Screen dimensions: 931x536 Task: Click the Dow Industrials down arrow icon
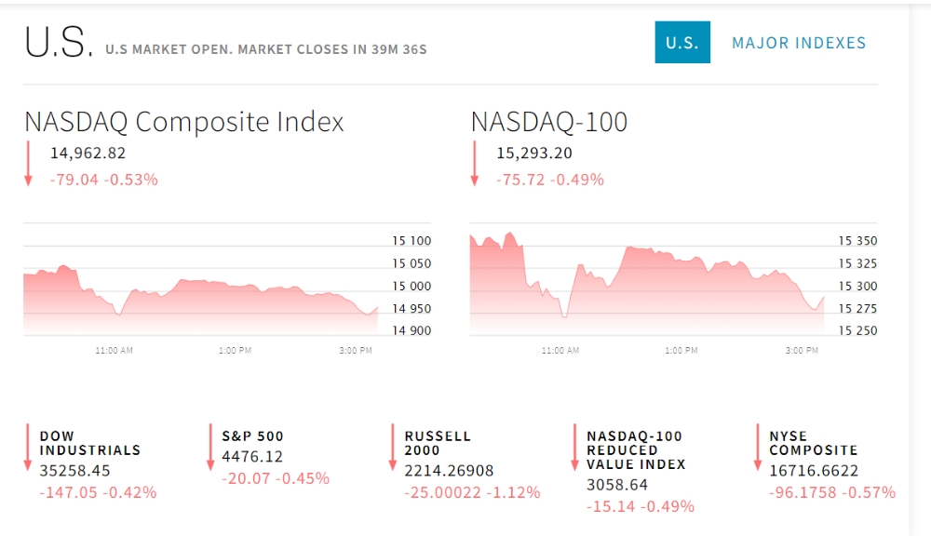tap(28, 447)
